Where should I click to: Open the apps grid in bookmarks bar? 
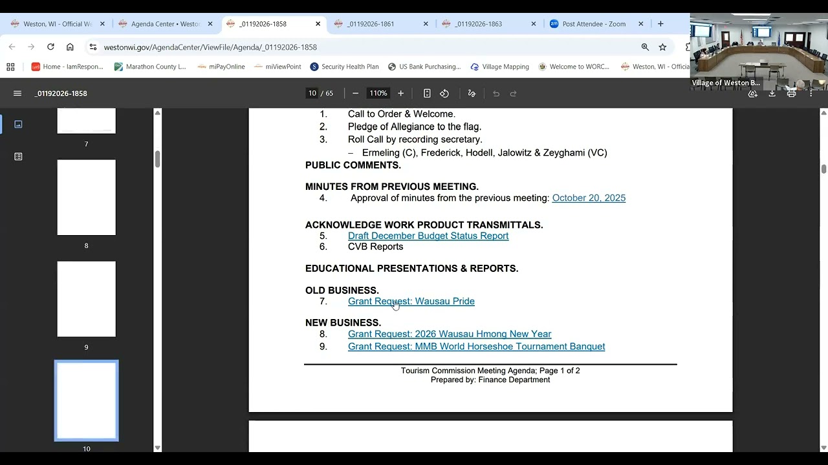click(x=10, y=67)
